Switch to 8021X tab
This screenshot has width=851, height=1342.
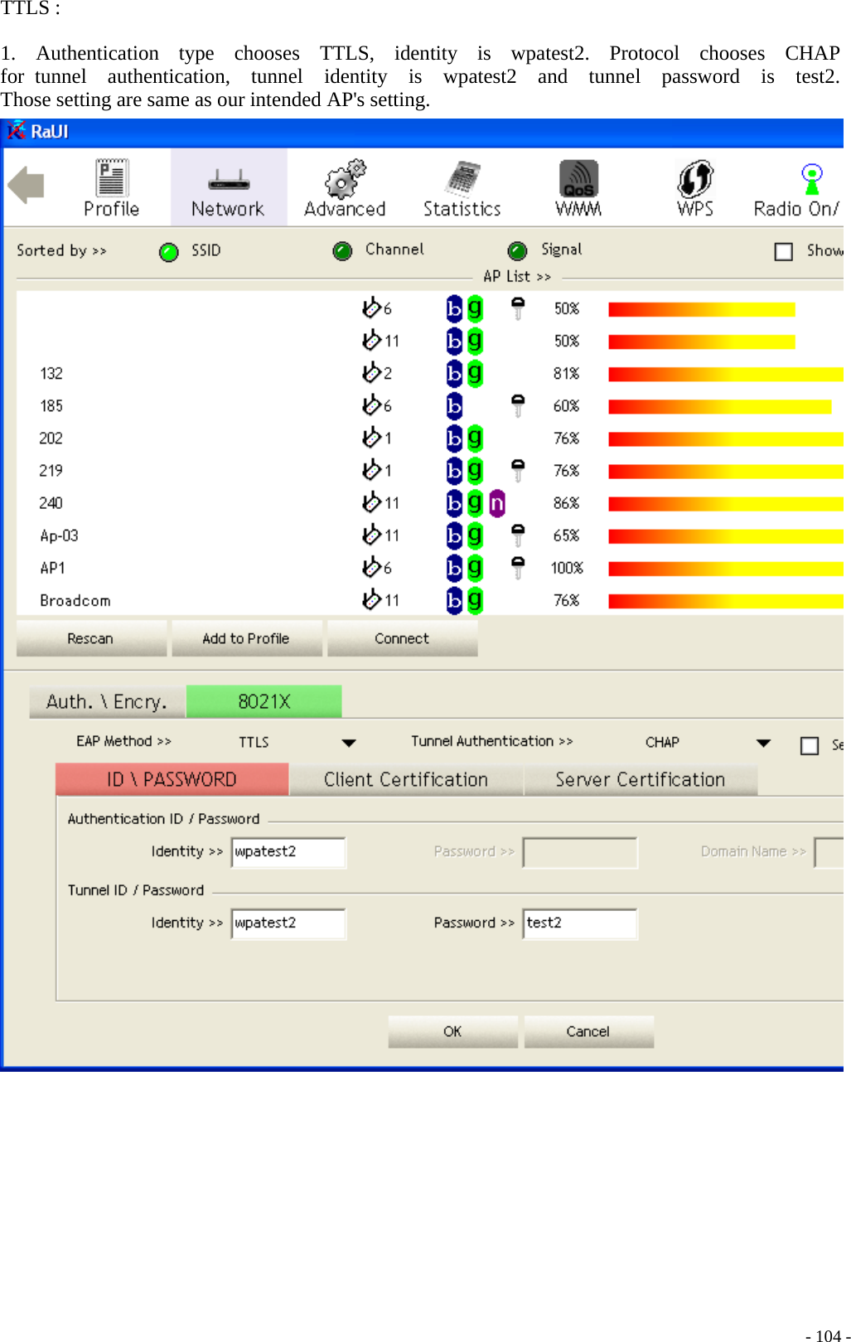[264, 701]
